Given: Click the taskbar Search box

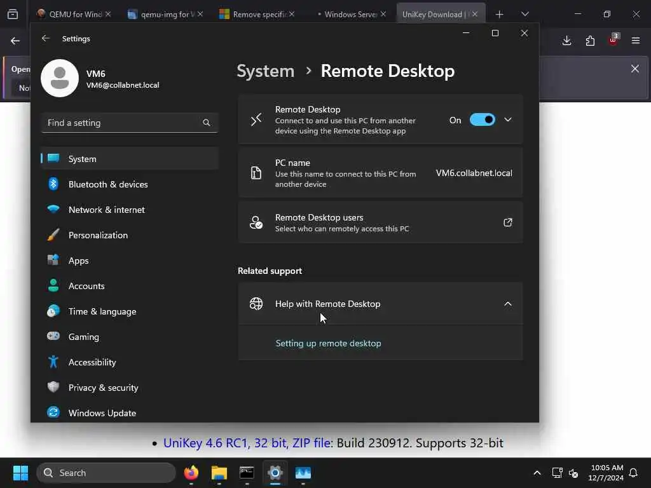Looking at the screenshot, I should (x=106, y=473).
